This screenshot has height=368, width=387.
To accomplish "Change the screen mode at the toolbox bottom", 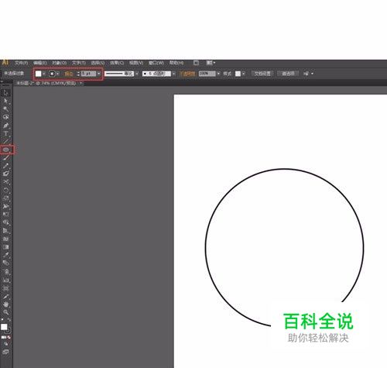I will click(5, 352).
